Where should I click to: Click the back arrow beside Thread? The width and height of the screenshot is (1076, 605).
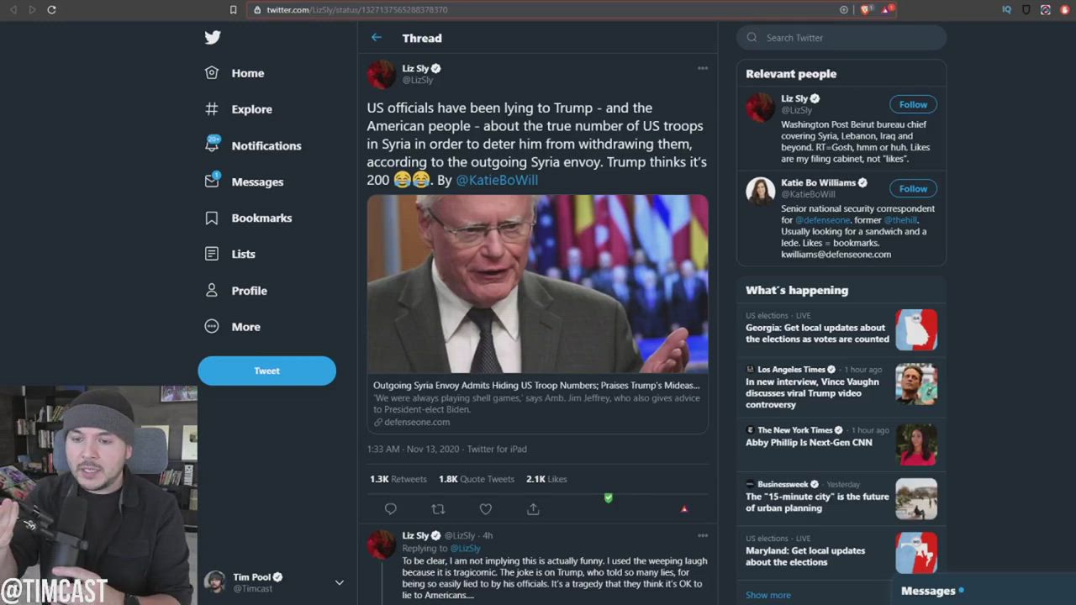(377, 38)
